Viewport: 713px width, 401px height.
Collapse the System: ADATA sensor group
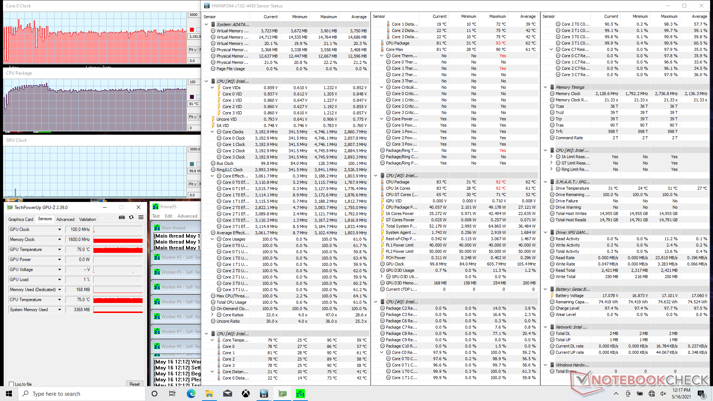click(206, 25)
